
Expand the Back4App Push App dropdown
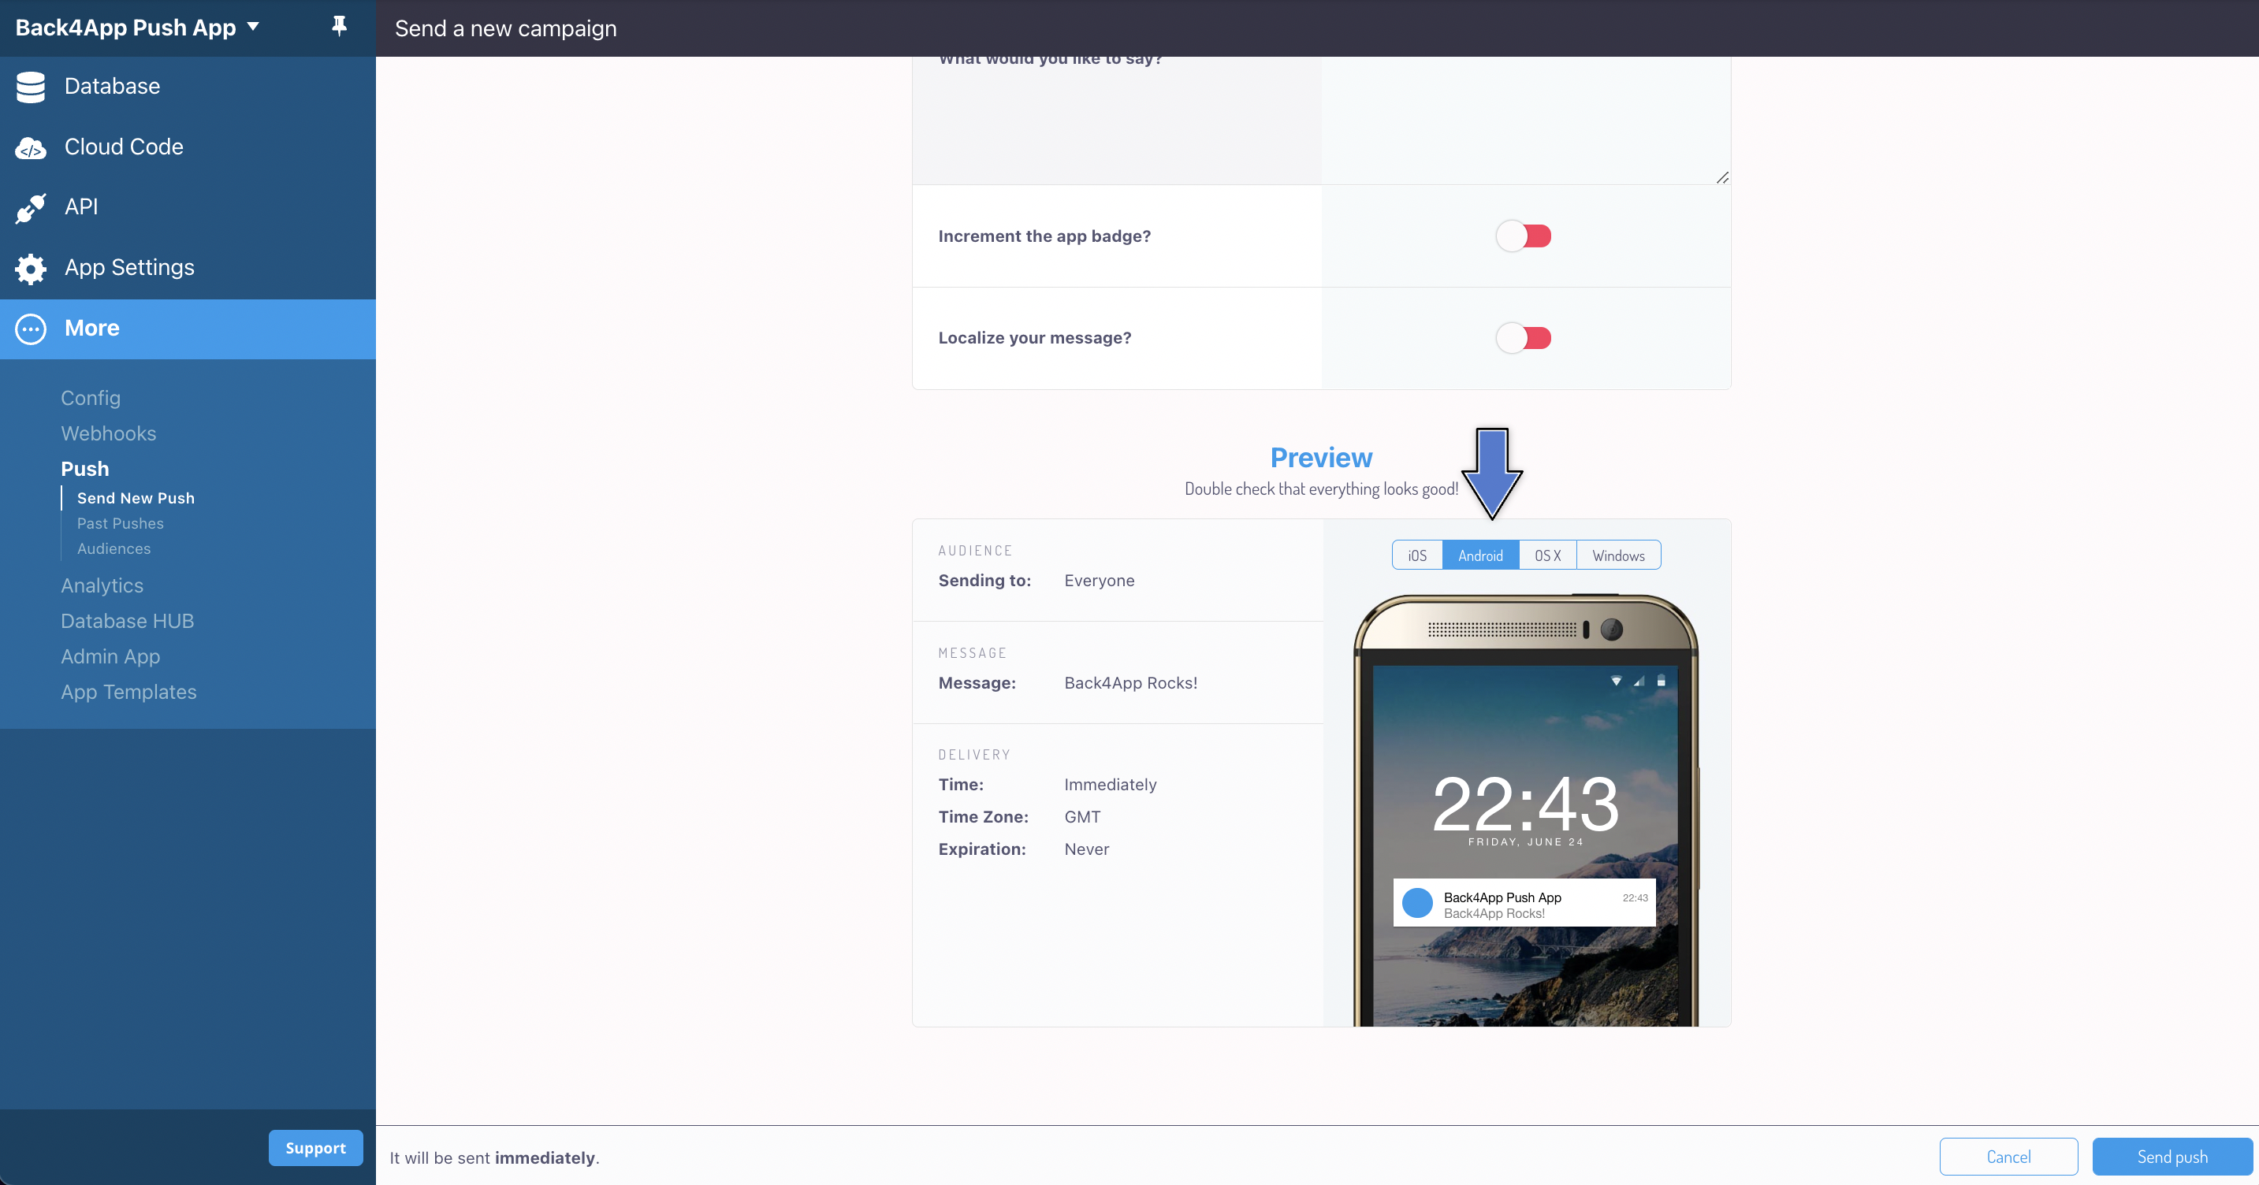[x=138, y=27]
